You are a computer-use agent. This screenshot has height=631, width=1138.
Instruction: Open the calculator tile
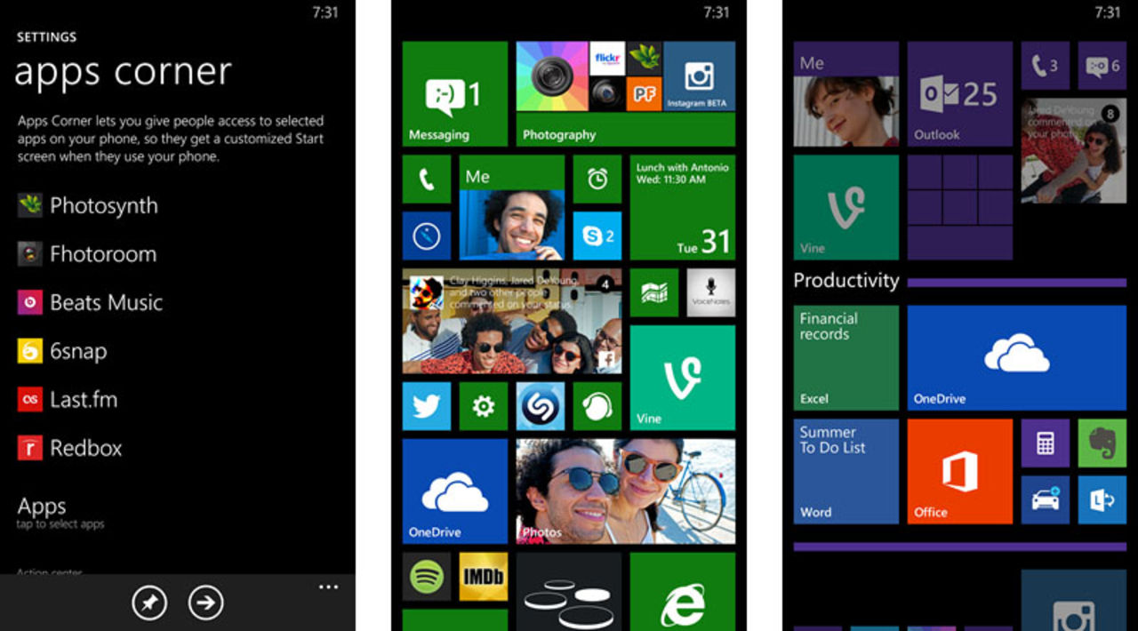coord(1046,443)
